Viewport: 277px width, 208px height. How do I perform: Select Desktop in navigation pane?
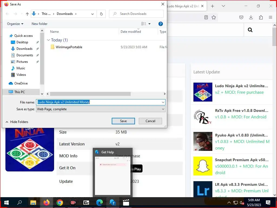(x=22, y=42)
